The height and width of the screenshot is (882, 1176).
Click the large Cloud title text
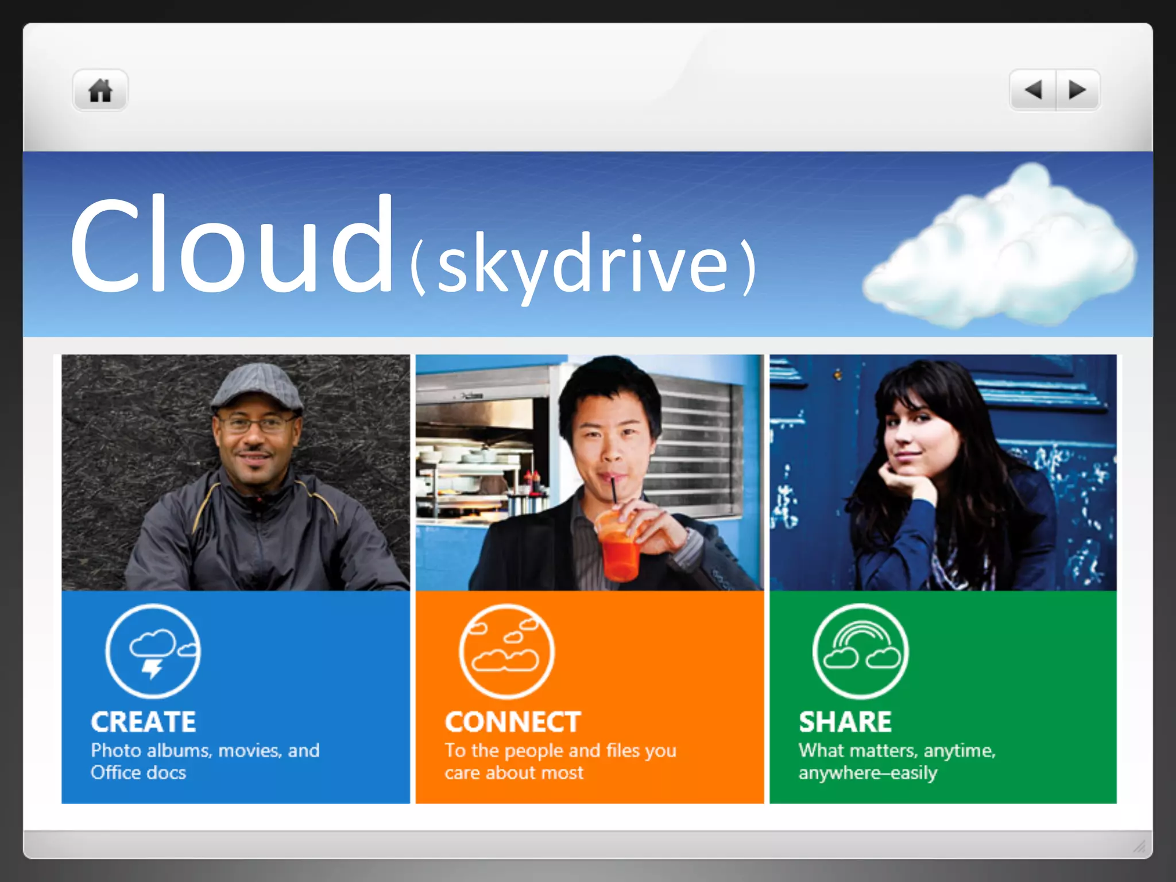click(x=233, y=245)
